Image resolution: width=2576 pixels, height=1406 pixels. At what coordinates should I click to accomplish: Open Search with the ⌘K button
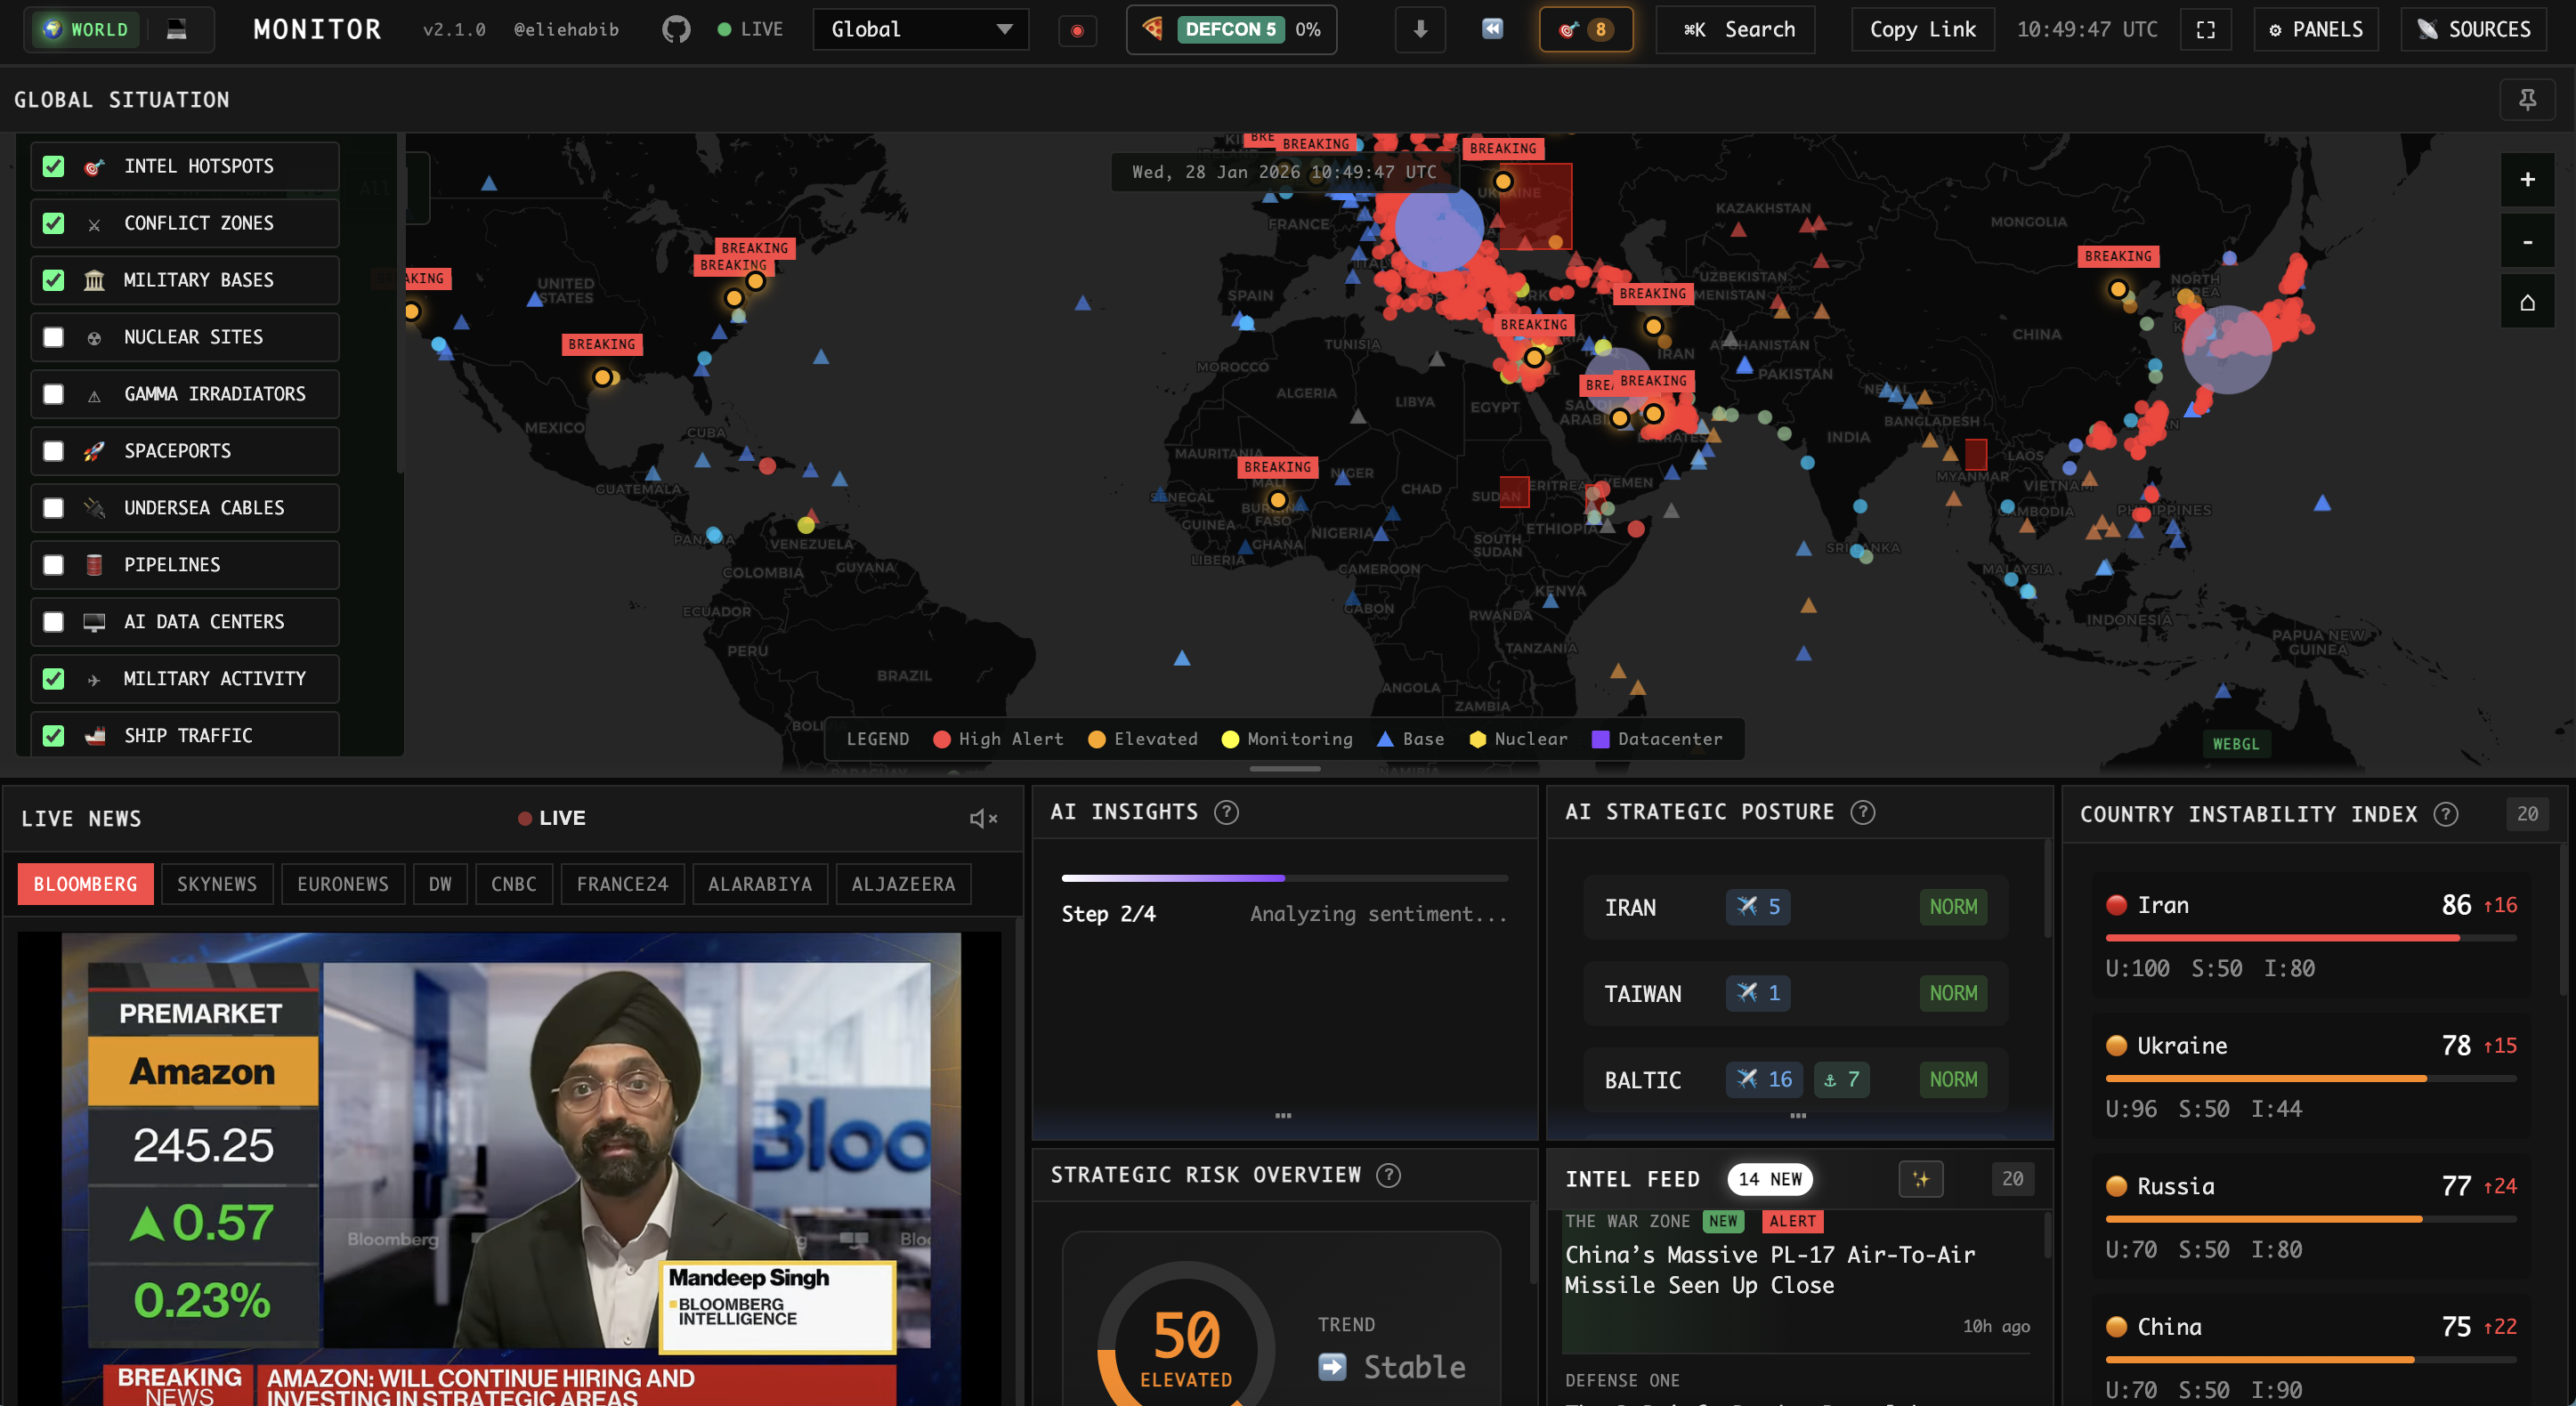[1734, 29]
